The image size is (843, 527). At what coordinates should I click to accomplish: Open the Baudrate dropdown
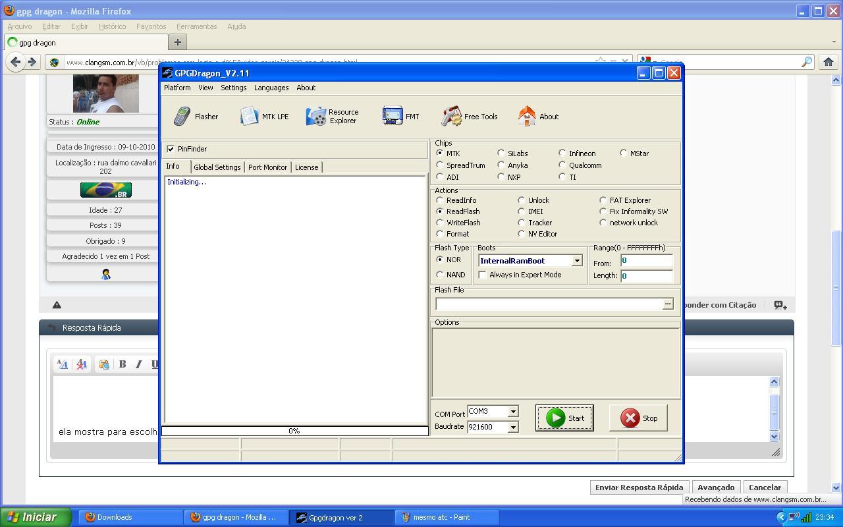tap(513, 427)
